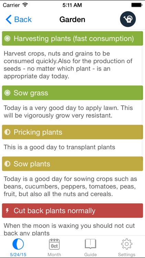Select the Cut back plants normally header
The image size is (145, 258).
[72, 211]
